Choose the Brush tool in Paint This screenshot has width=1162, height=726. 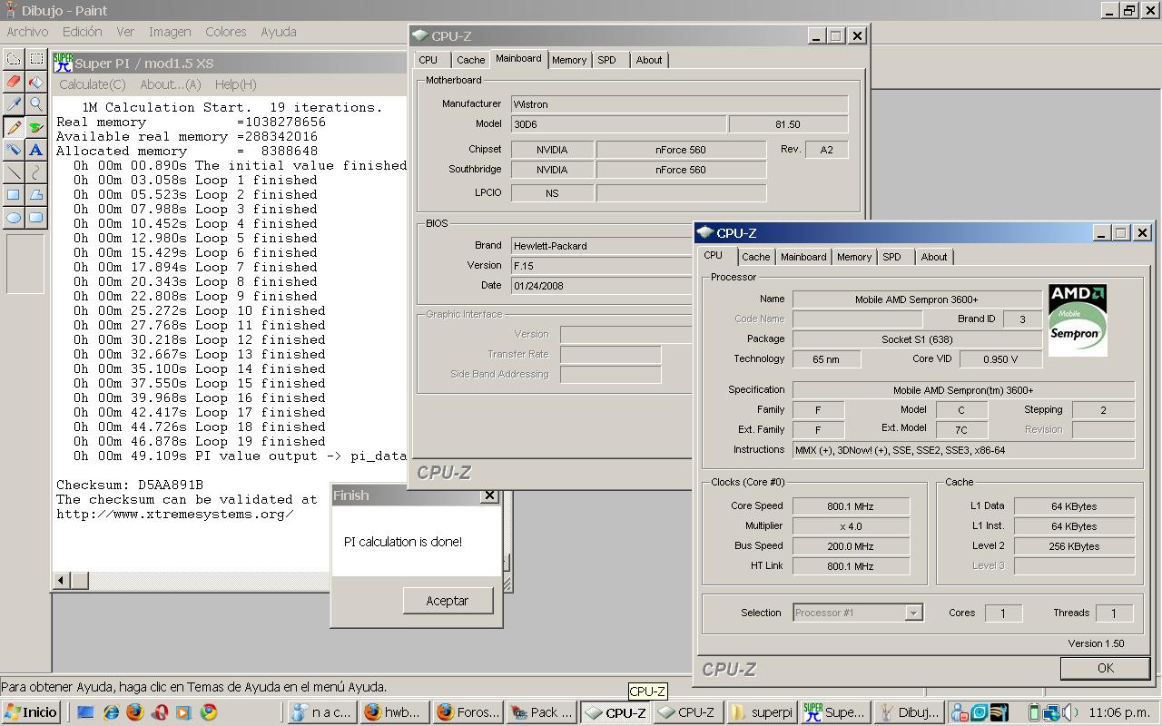click(x=36, y=127)
